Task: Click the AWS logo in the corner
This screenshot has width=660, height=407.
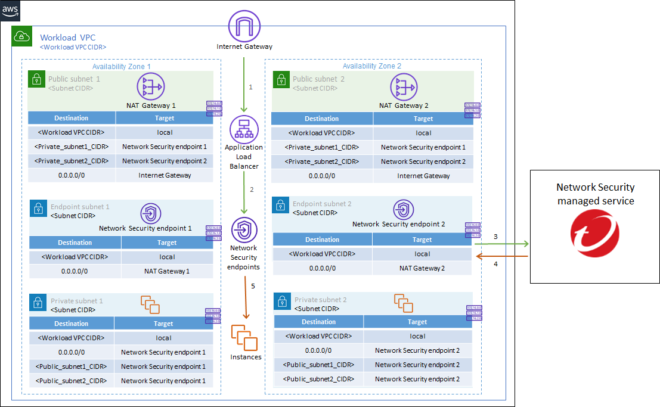Action: [x=10, y=11]
